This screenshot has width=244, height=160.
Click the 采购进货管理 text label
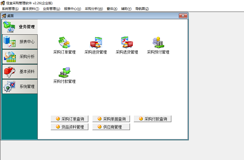tap(96, 52)
